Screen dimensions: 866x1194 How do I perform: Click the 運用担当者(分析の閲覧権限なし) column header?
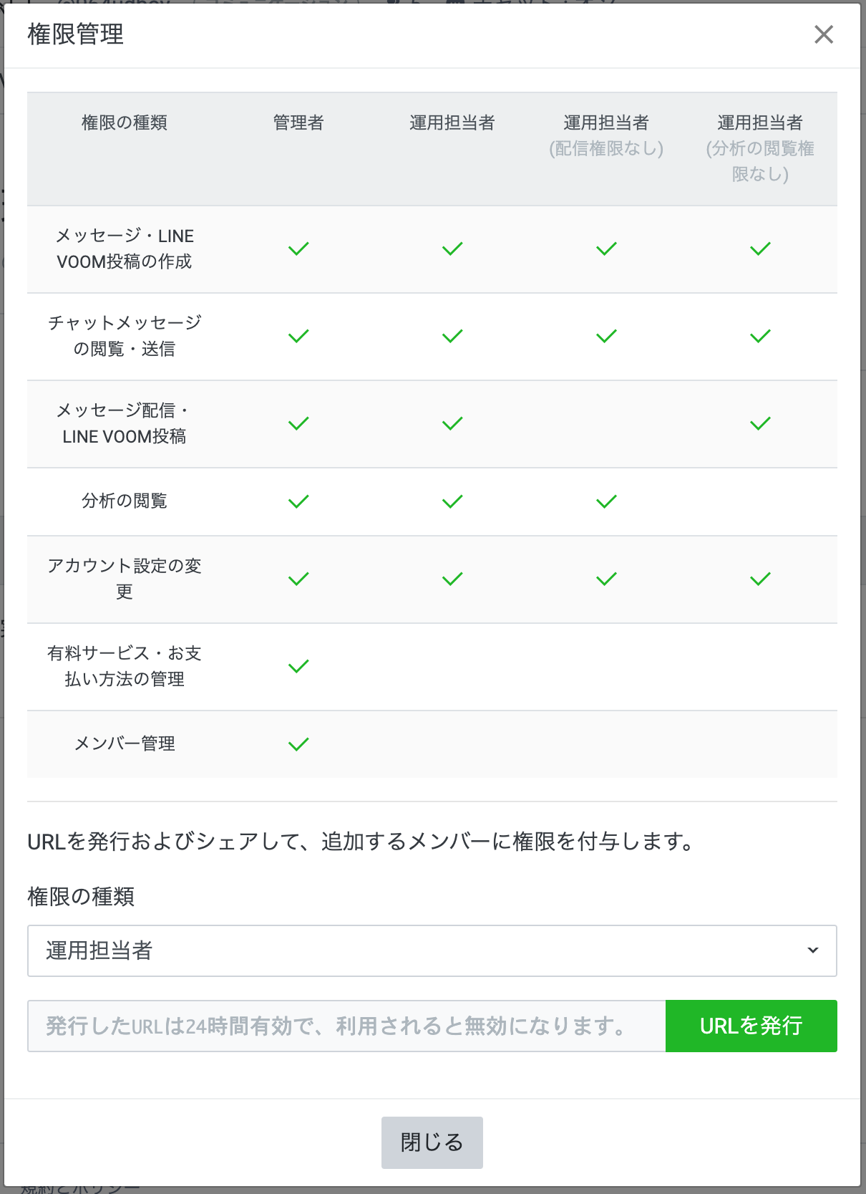coord(760,148)
